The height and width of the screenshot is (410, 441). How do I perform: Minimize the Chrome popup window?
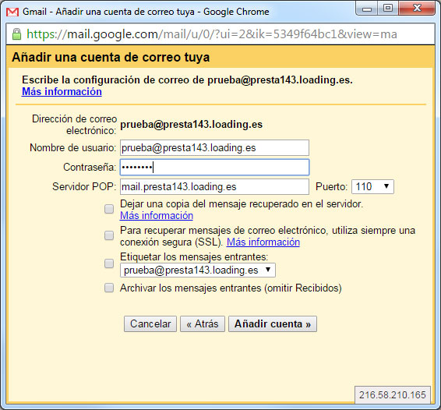tap(366, 9)
